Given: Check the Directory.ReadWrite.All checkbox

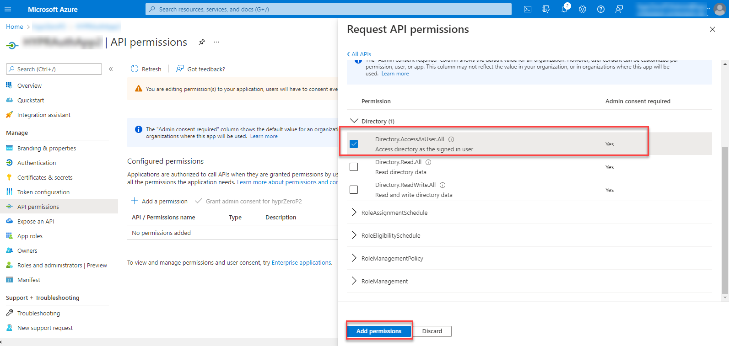Looking at the screenshot, I should [x=354, y=190].
